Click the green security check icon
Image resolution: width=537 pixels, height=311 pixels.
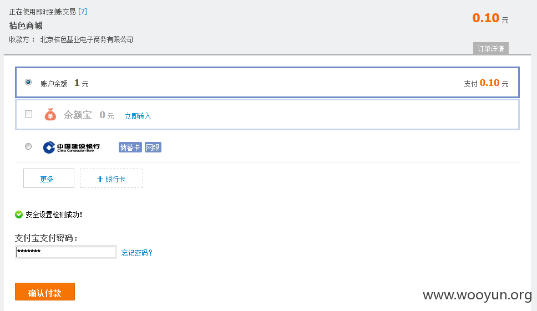(x=19, y=215)
